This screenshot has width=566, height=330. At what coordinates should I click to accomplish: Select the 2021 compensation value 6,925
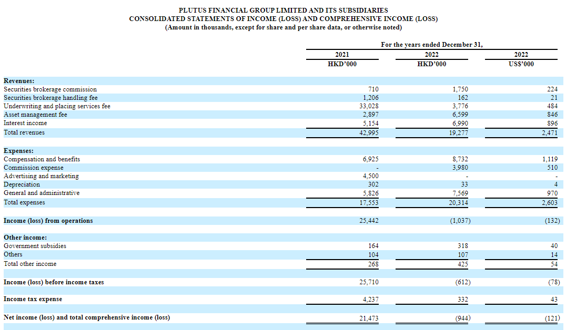(x=371, y=159)
